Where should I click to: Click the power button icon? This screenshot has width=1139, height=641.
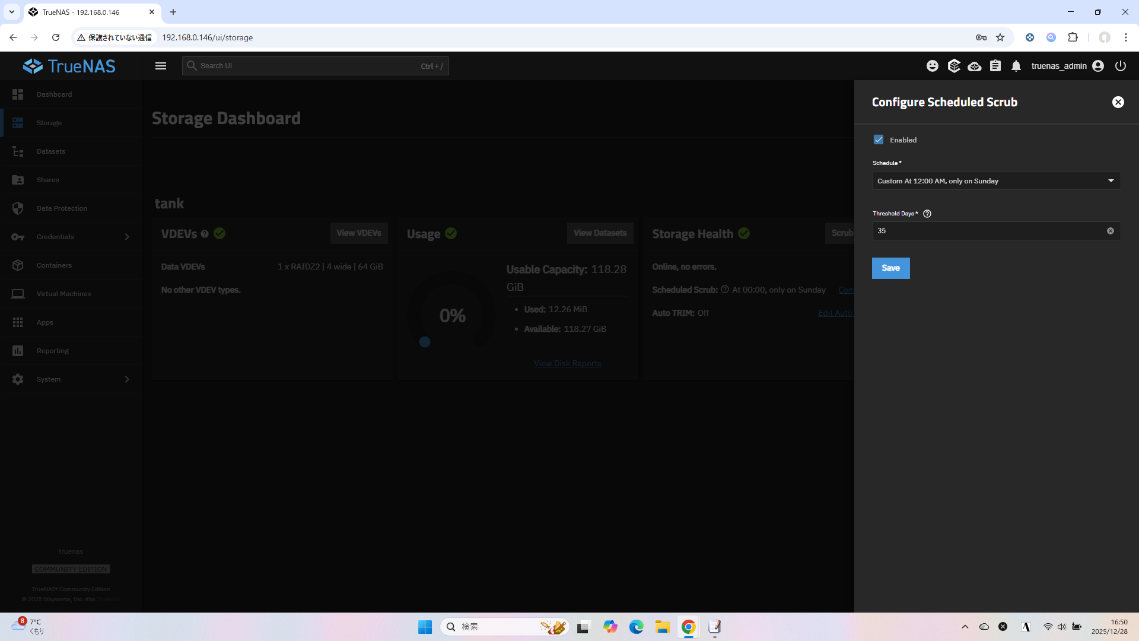pyautogui.click(x=1120, y=66)
